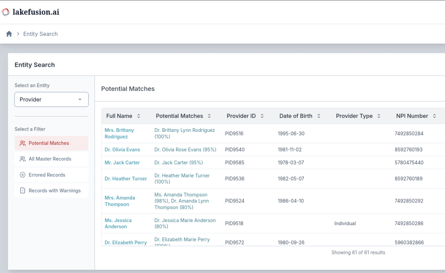Open Dr. Heather Turner record
This screenshot has height=273, width=445.
click(126, 179)
